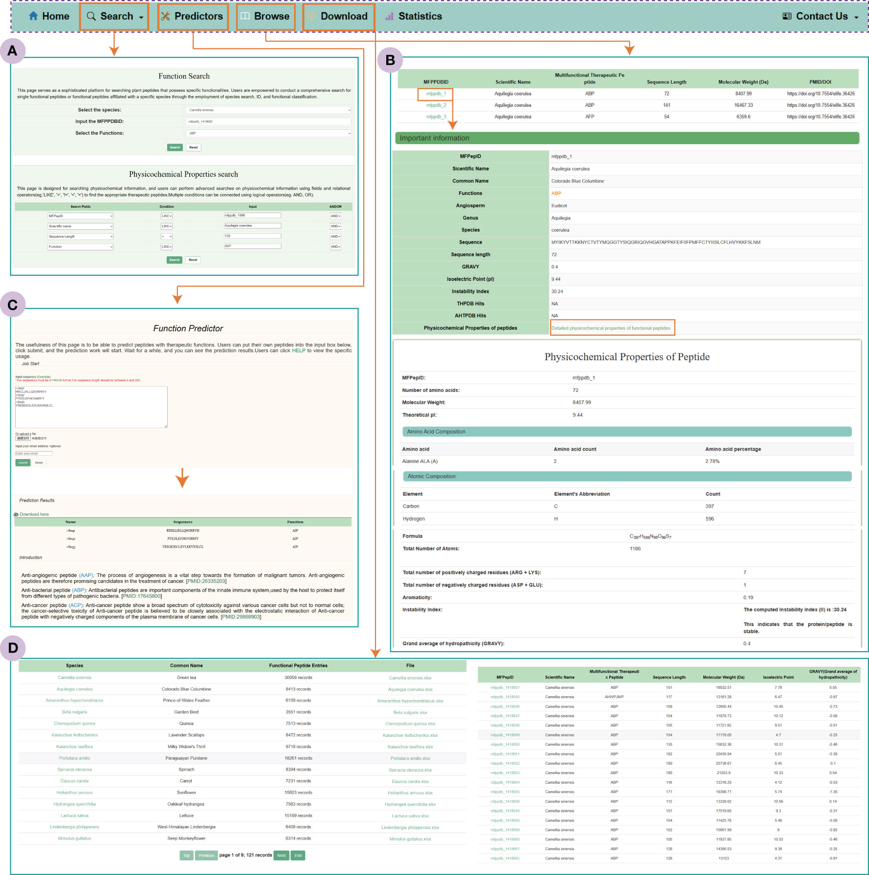This screenshot has height=875, width=869.
Task: Open the AND dropdown in Scientific name row
Action: point(335,226)
